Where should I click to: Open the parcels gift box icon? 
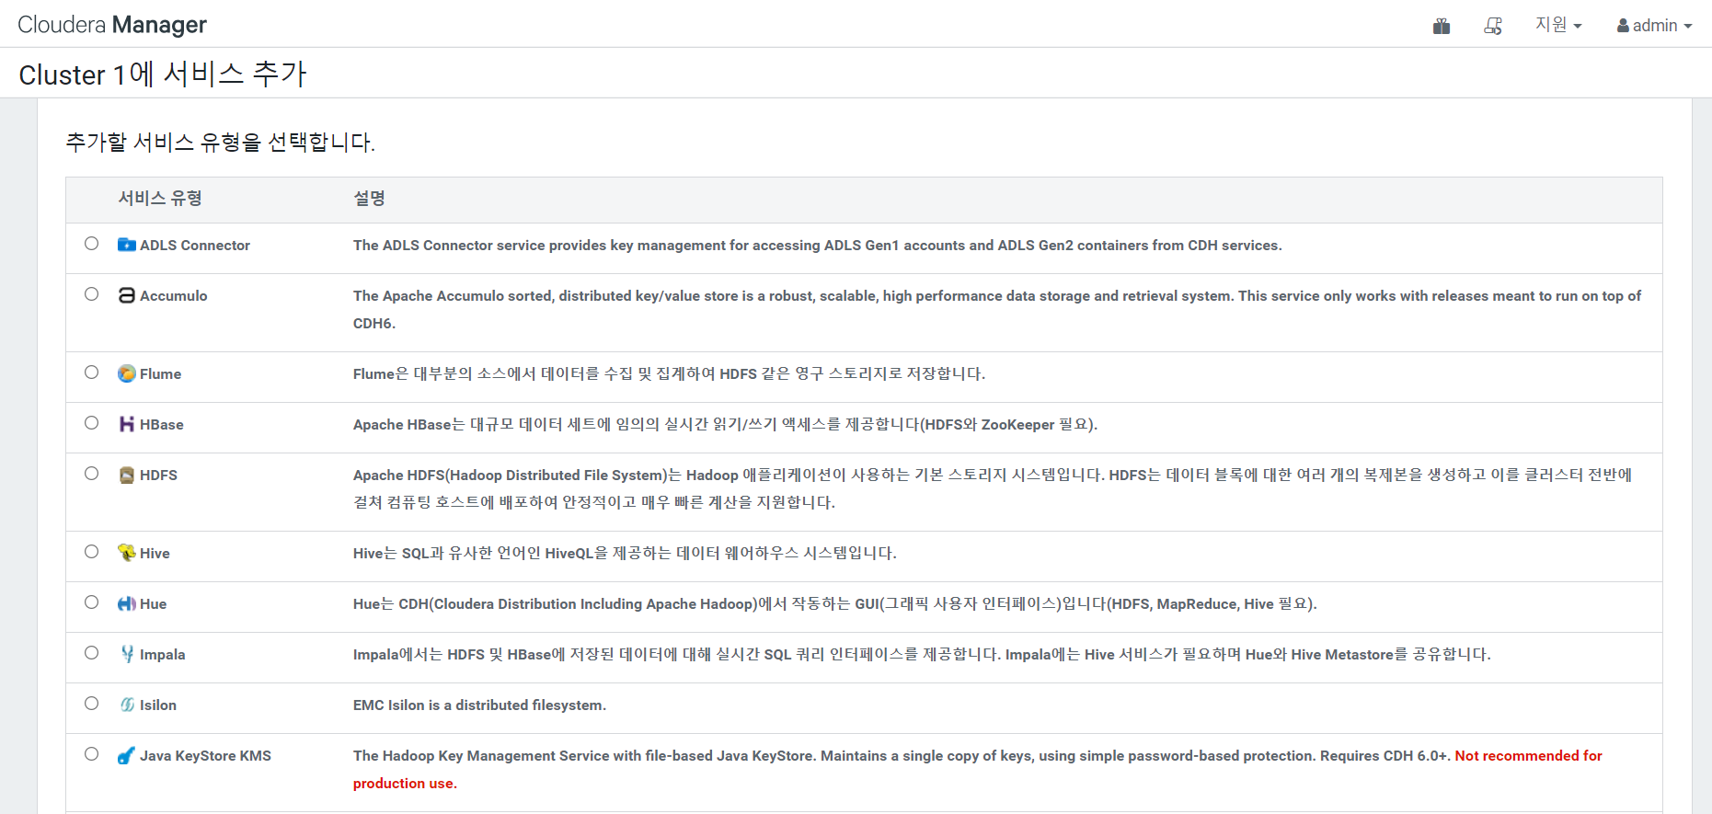pos(1442,26)
